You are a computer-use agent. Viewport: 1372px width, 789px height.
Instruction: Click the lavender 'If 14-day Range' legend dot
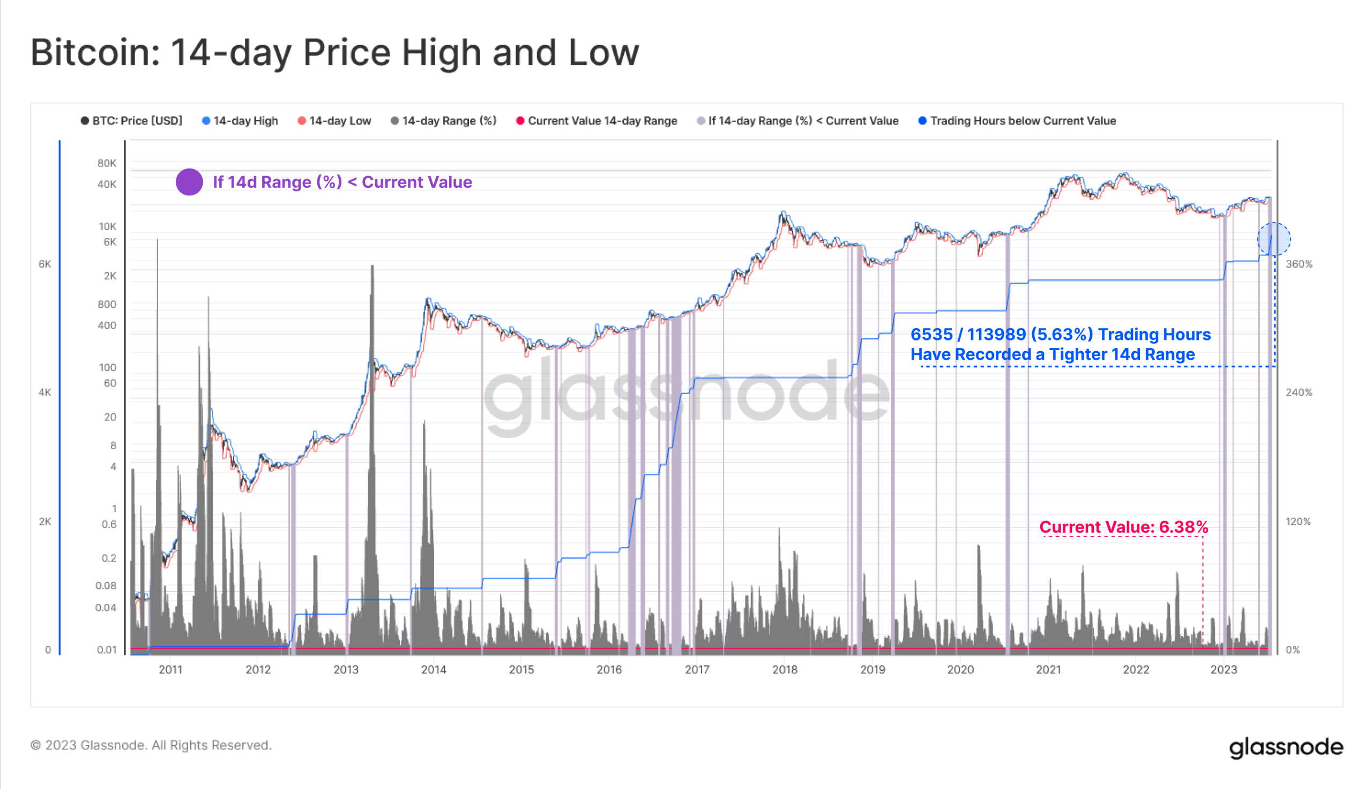tap(701, 121)
